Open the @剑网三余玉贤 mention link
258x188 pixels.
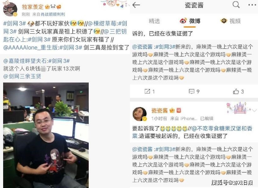pos(22,76)
